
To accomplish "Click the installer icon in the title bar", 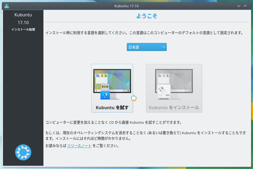I will pos(7,6).
